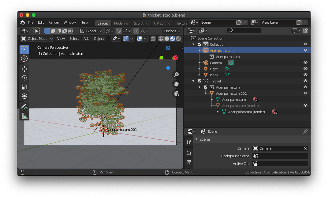The width and height of the screenshot is (328, 198).
Task: Click the green camera data icon beside Camera
Action: tap(231, 63)
